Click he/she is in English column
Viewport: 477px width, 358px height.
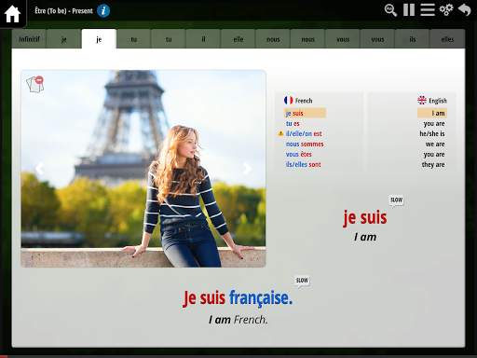pos(432,133)
